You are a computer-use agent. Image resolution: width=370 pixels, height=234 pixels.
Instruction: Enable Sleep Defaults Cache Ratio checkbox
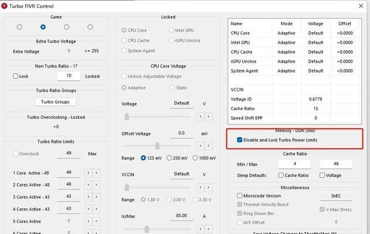[281, 175]
